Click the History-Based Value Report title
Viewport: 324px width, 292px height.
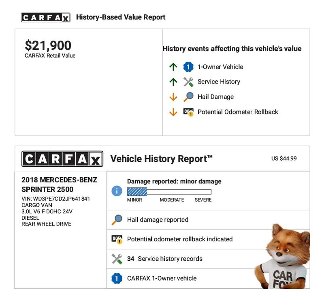click(121, 17)
